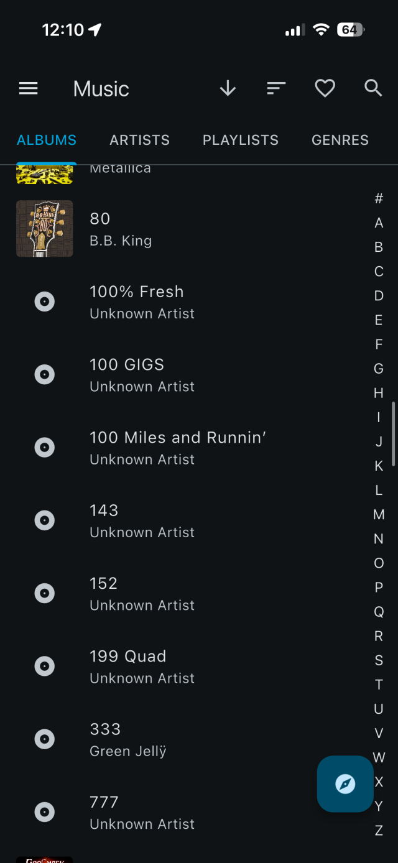The height and width of the screenshot is (863, 398).
Task: Open the 100 GIGS album
Action: click(127, 374)
